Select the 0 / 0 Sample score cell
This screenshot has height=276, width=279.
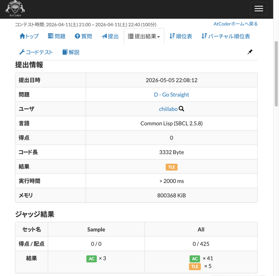96,244
